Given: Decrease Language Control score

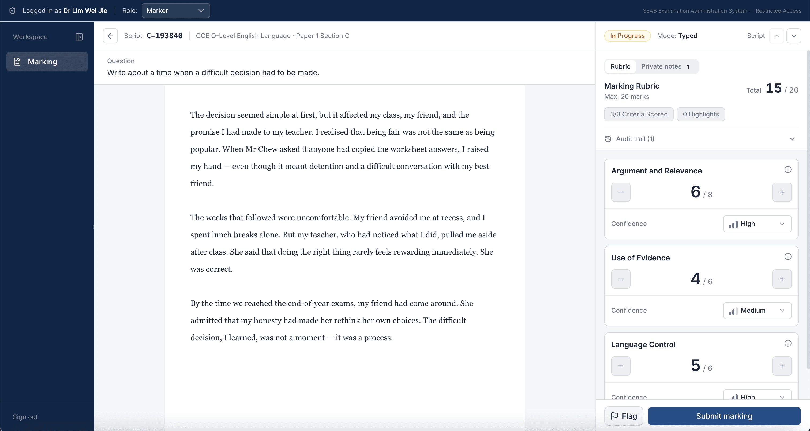Looking at the screenshot, I should coord(621,366).
